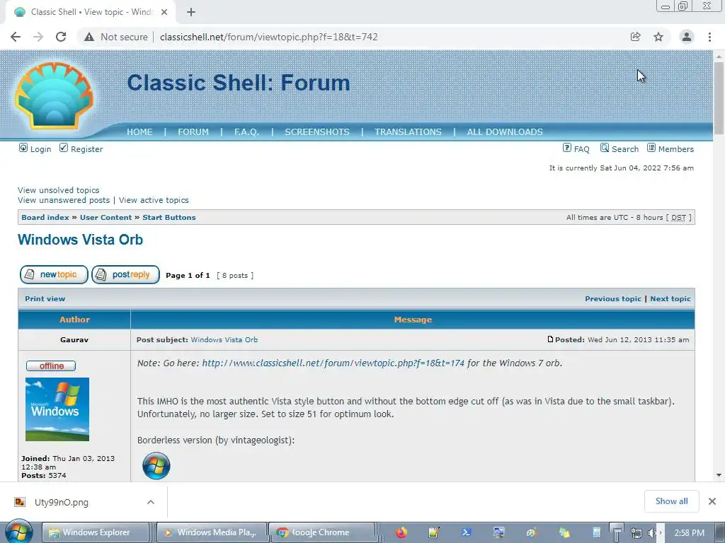Switch to Windows Media Player taskbar button
The width and height of the screenshot is (725, 543).
212,532
